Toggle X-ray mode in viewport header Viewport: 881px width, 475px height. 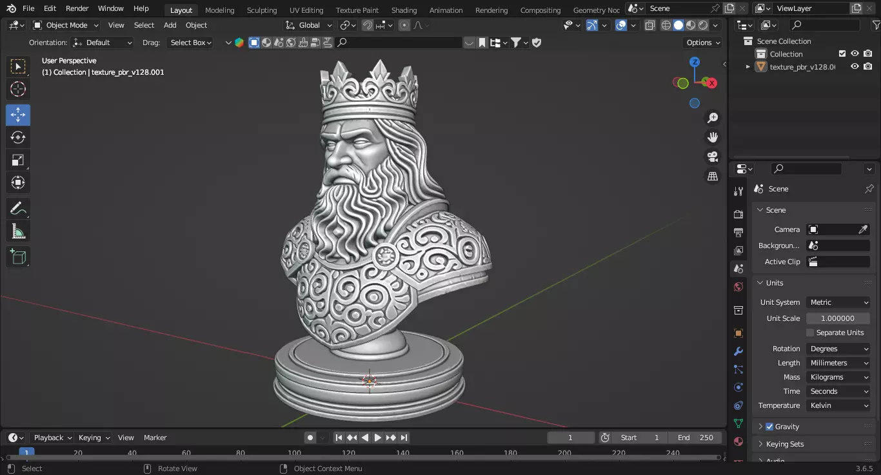pos(649,25)
